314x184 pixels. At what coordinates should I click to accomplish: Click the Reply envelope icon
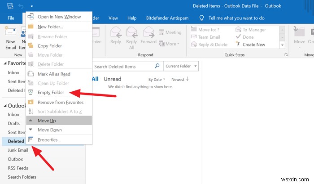(x=116, y=32)
